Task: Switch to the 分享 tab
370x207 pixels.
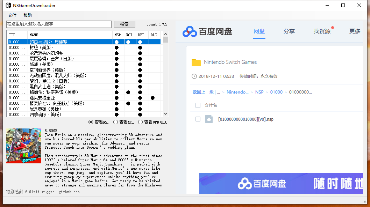Action: pos(289,31)
